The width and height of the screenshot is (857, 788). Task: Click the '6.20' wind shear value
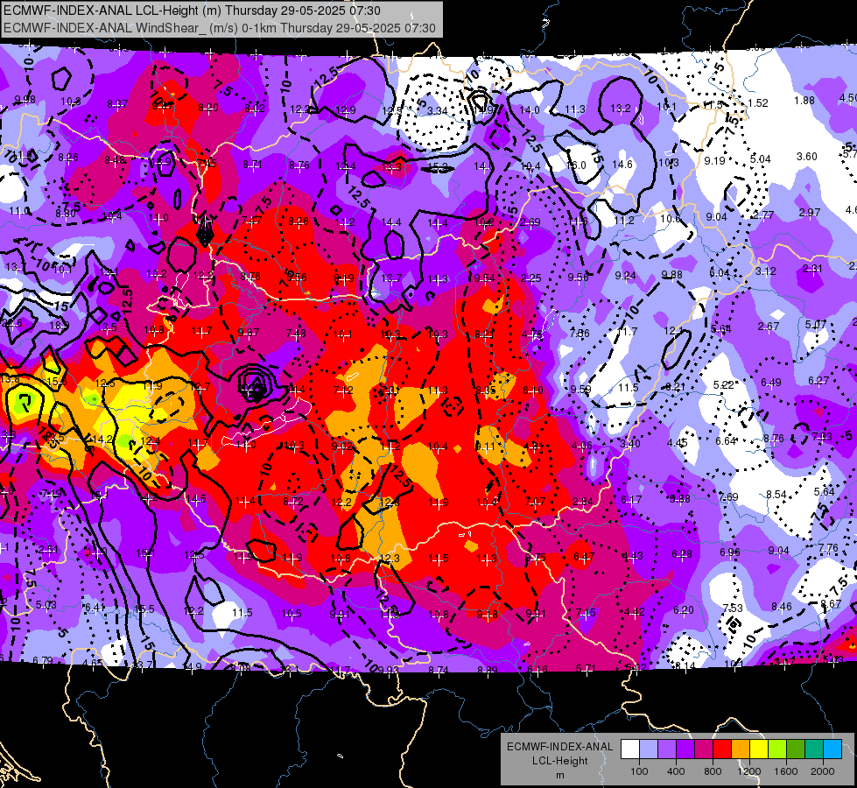683,609
